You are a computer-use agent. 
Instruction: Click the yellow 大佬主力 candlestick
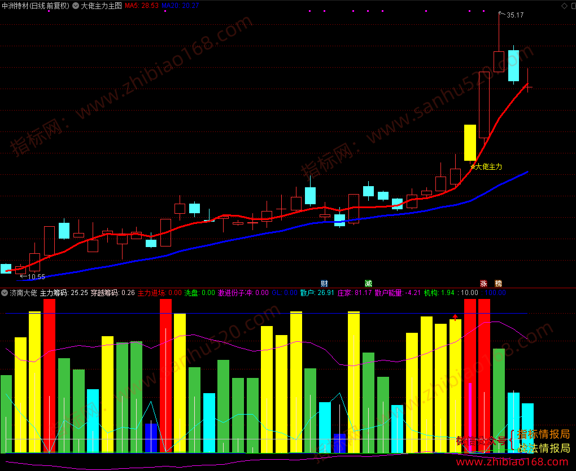[470, 143]
